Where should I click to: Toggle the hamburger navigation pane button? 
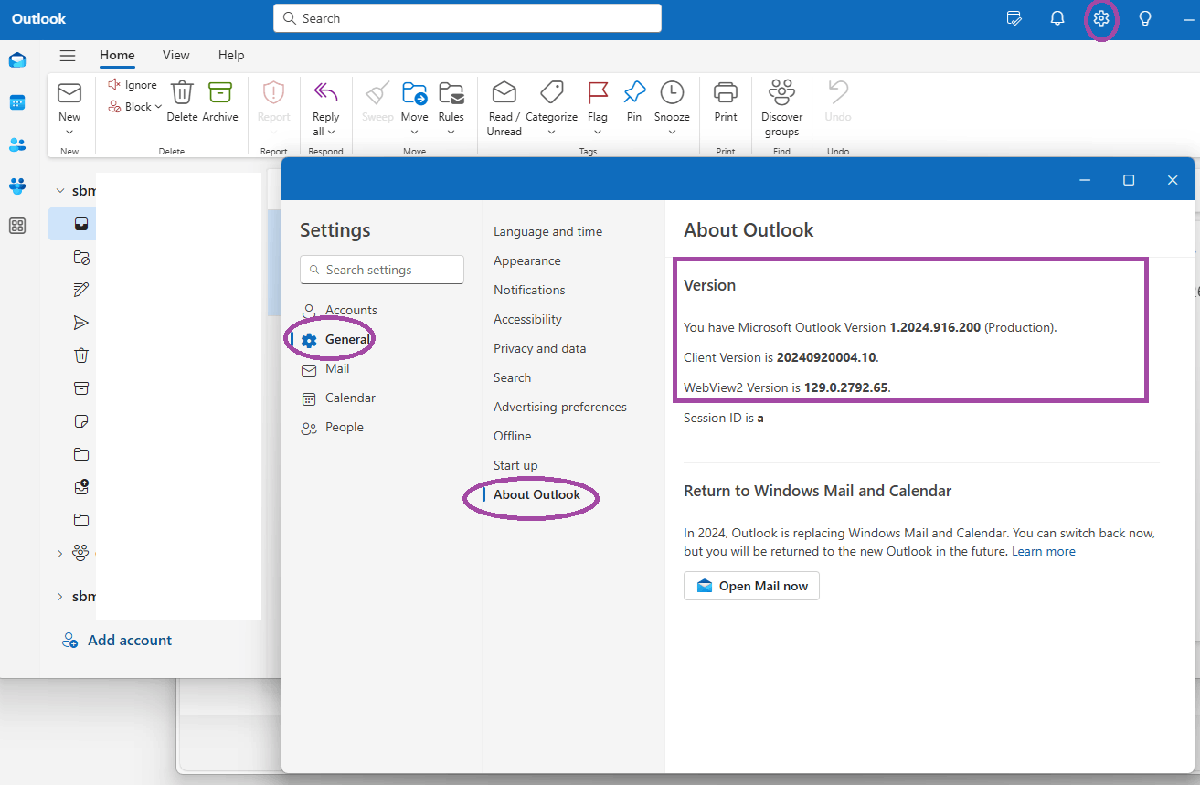[68, 56]
